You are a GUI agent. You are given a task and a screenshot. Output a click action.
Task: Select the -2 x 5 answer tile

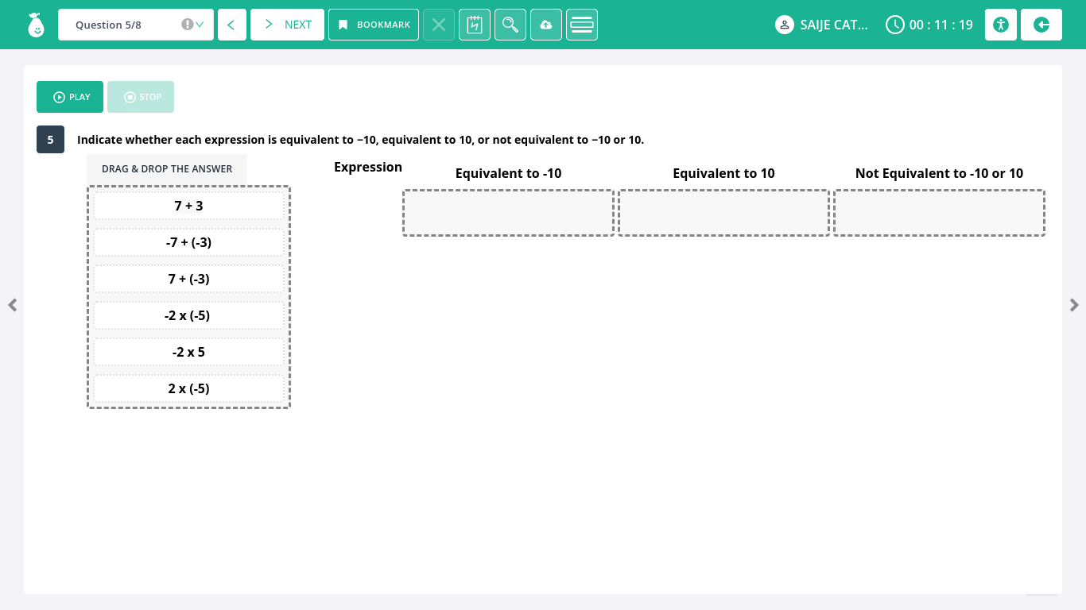(x=188, y=352)
